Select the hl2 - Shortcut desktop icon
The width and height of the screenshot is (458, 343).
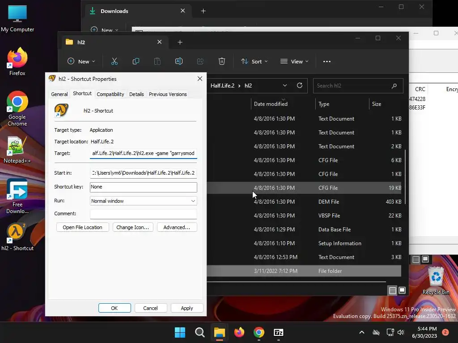(x=17, y=237)
